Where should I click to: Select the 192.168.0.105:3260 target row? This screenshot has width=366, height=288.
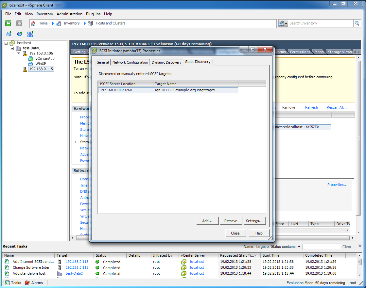(168, 90)
